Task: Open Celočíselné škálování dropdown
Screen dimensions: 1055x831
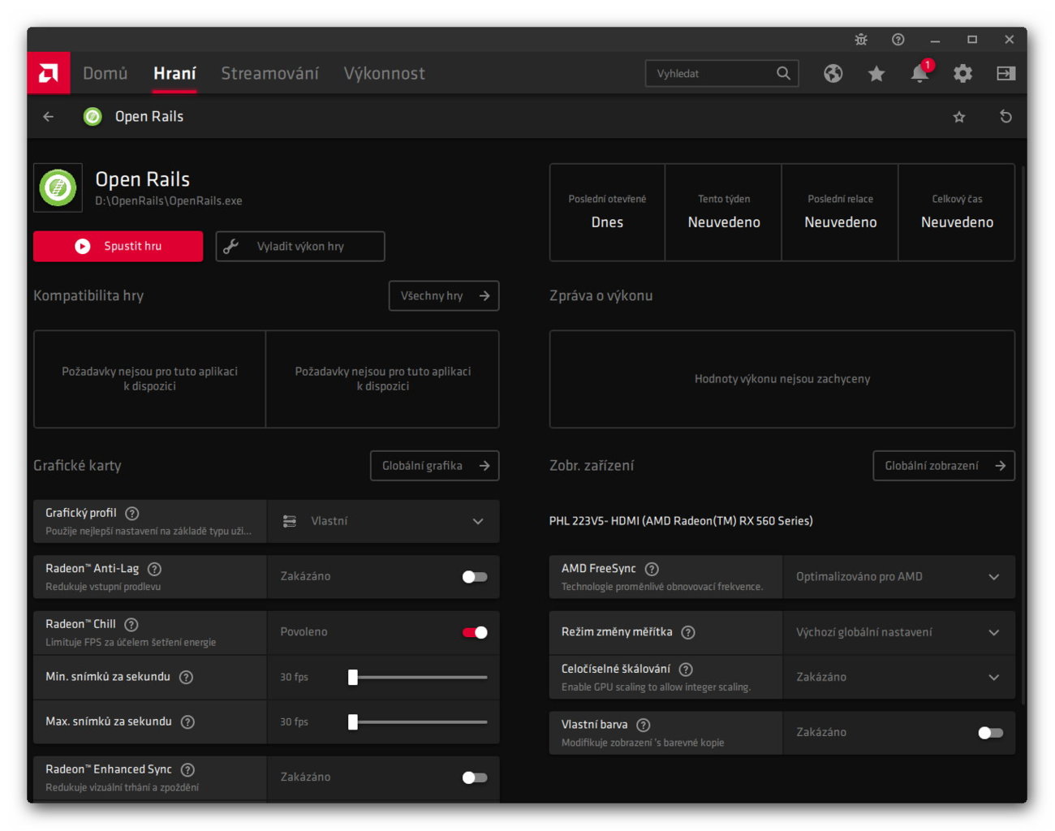Action: 898,677
